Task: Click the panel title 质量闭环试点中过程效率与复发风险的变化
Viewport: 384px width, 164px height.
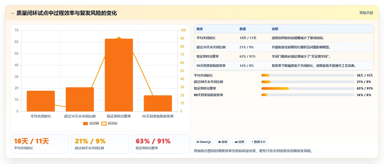Action: click(67, 13)
